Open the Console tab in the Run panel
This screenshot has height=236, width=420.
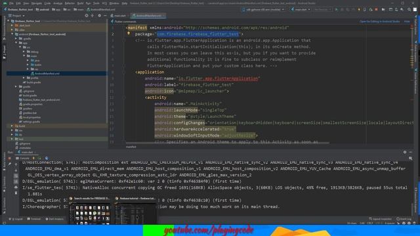point(22,158)
